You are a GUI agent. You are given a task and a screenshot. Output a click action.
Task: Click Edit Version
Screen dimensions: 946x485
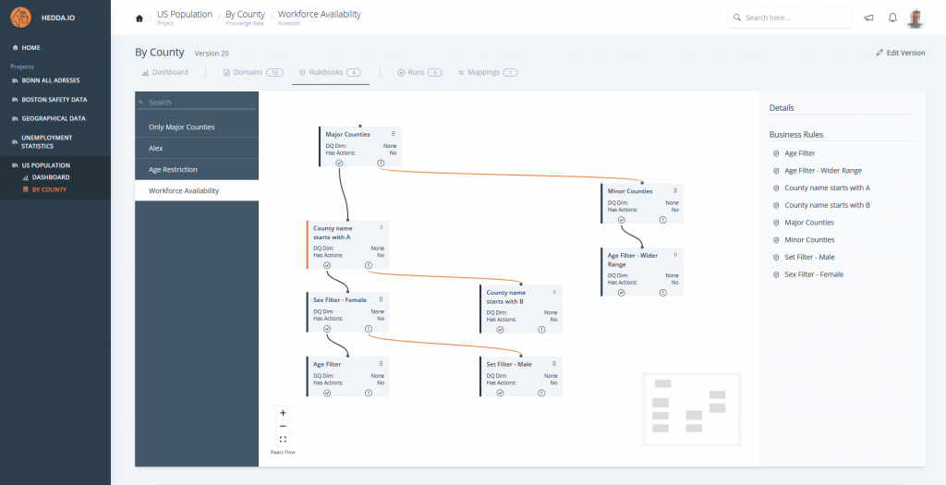click(900, 53)
